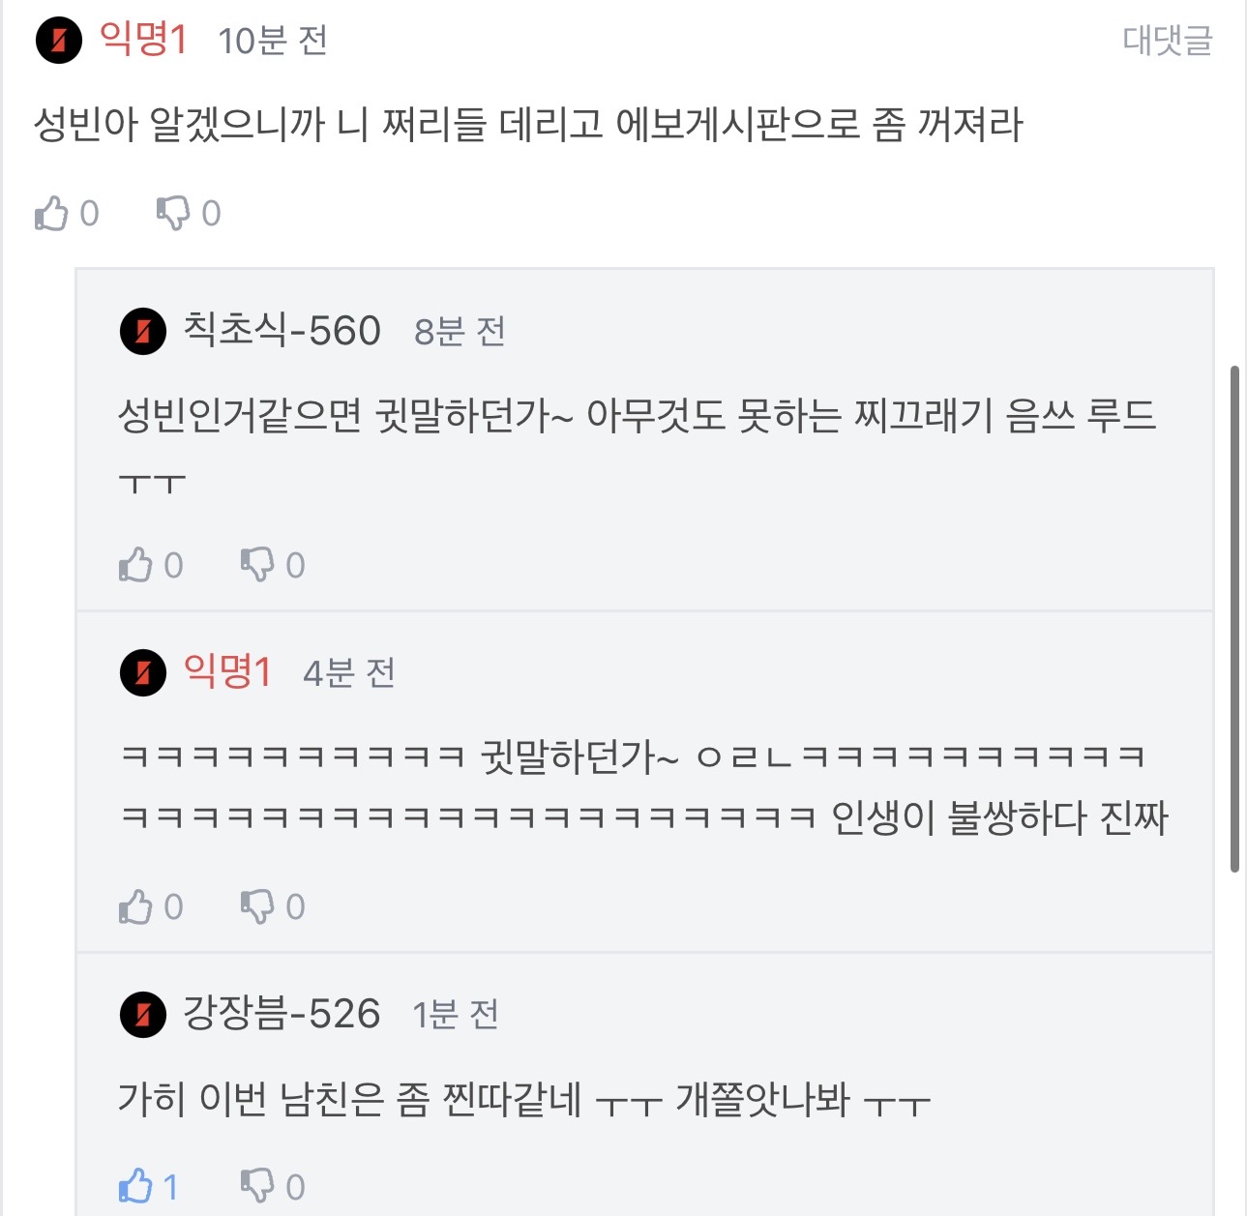Click the top comment's 익명1 avatar
The height and width of the screenshot is (1216, 1247).
click(59, 41)
